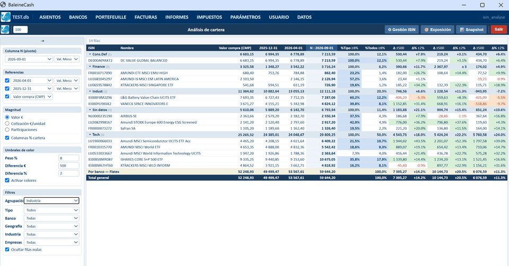The image size is (509, 266).
Task: Click the Nombre column header
Action: [127, 48]
